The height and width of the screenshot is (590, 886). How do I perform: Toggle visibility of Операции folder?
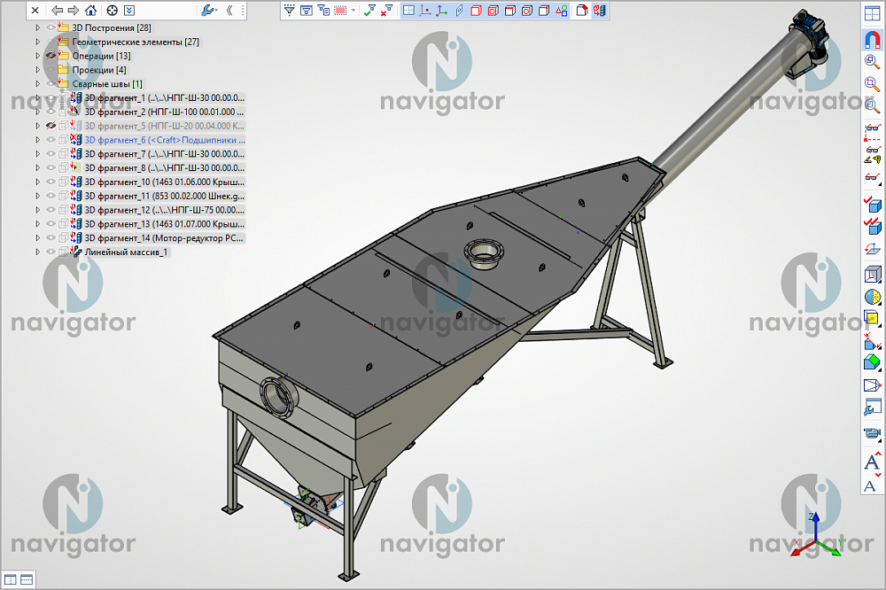coord(51,56)
